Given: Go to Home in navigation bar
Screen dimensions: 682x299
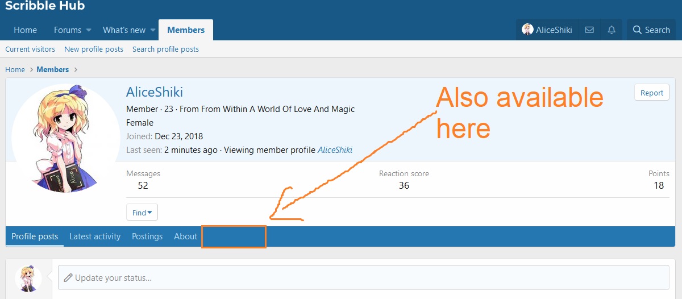Looking at the screenshot, I should coord(25,30).
